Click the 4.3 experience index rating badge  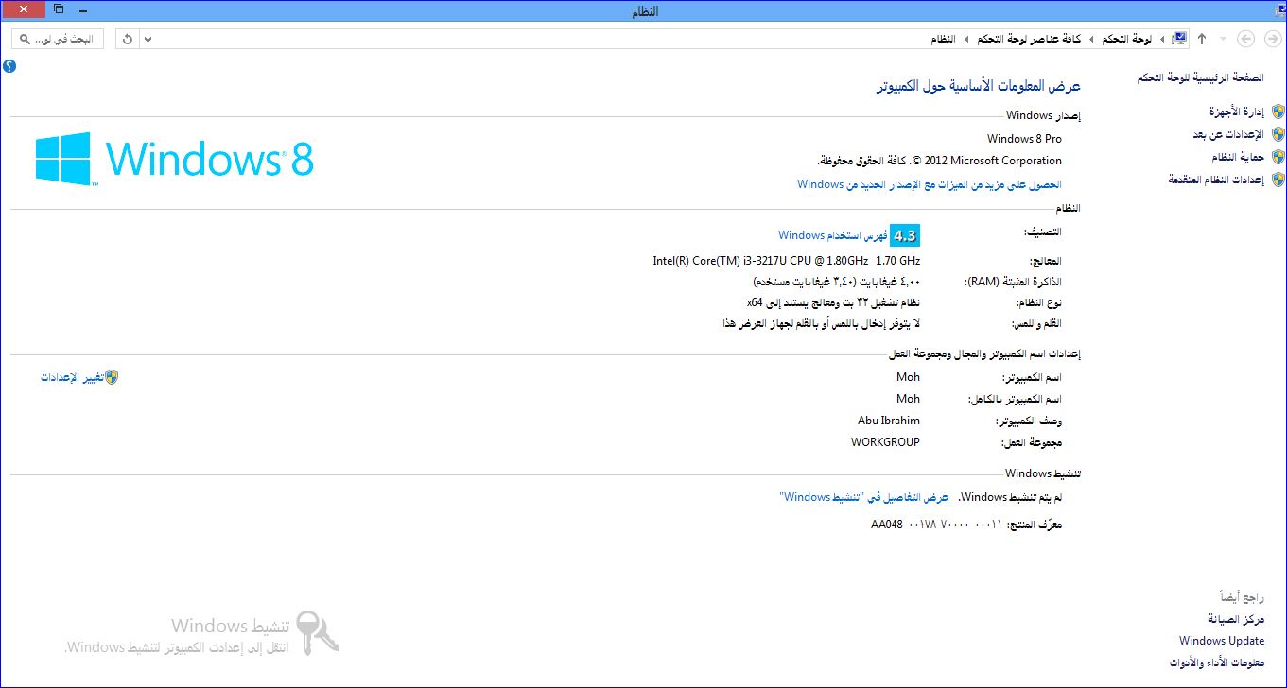tap(905, 235)
